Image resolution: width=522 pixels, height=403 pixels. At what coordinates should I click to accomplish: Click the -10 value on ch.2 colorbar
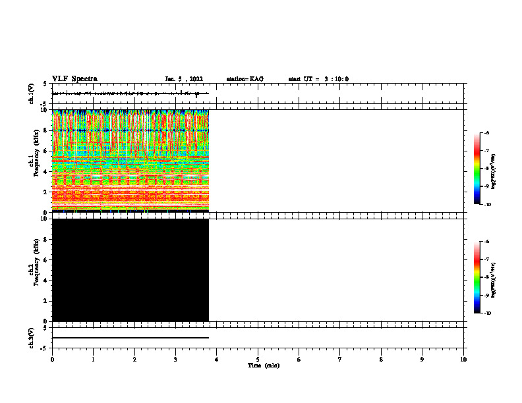(487, 313)
